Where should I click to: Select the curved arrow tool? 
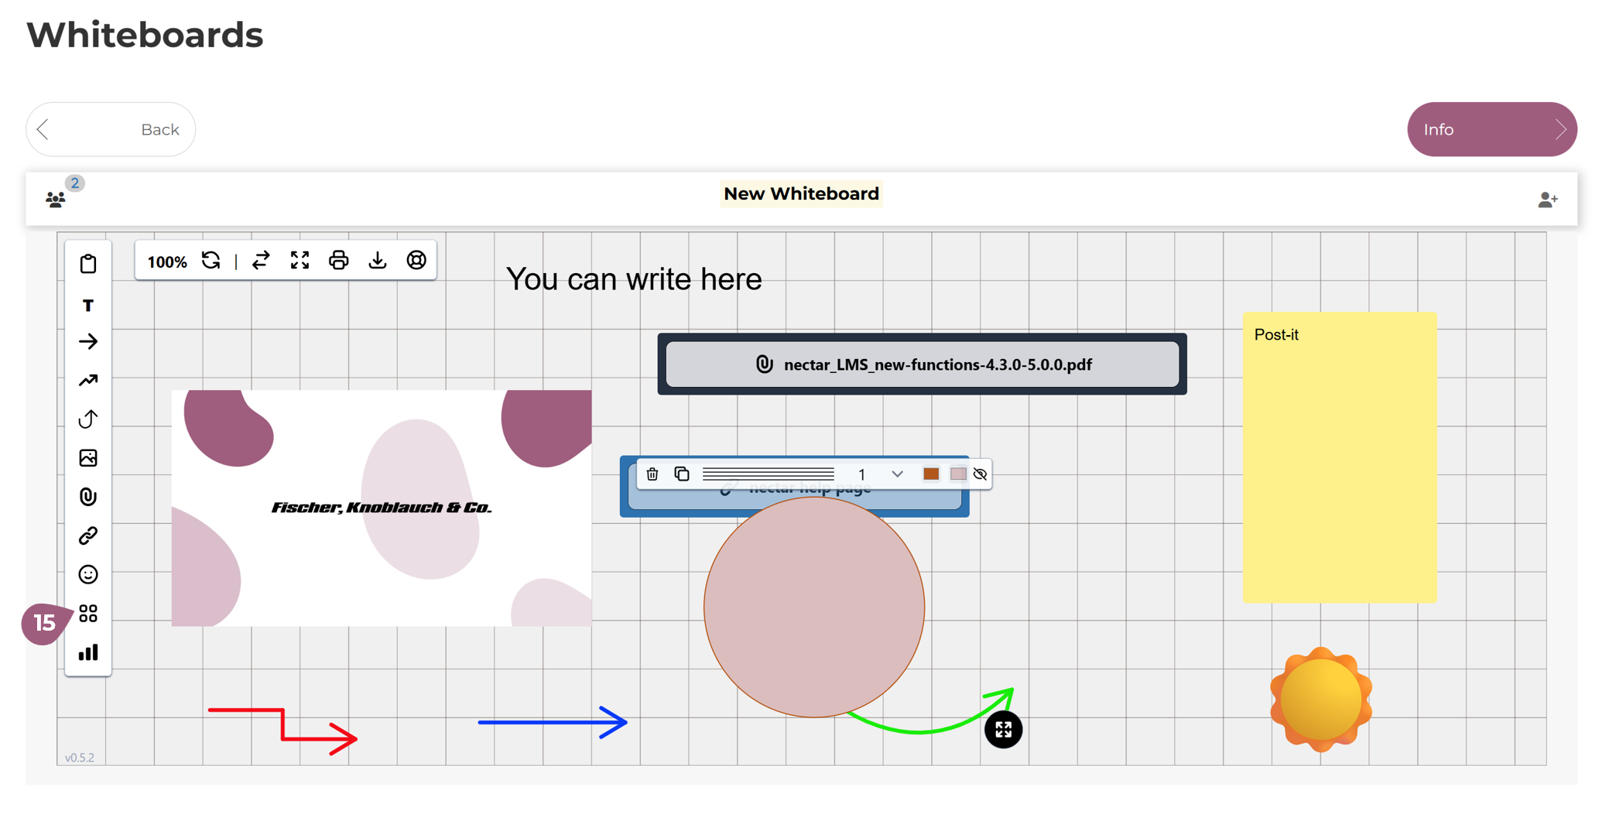[x=88, y=419]
